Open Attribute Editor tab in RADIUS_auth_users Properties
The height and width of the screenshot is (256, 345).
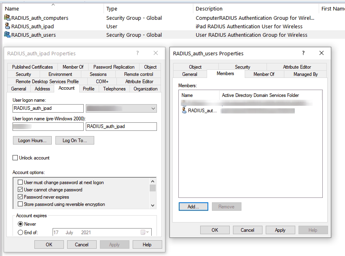tap(297, 67)
